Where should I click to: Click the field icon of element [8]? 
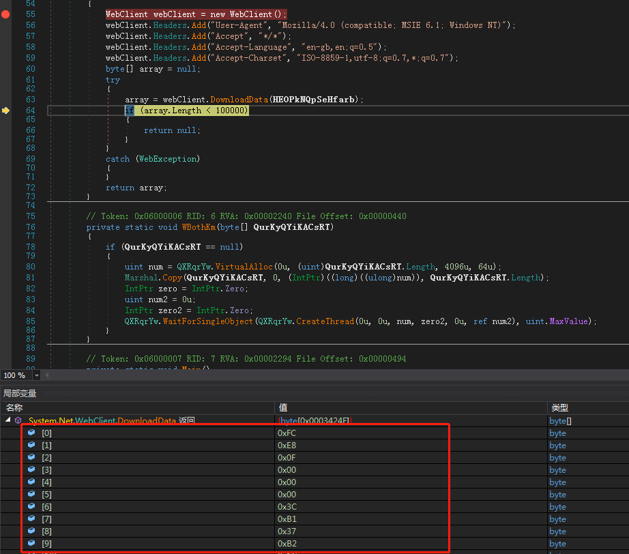click(x=31, y=531)
